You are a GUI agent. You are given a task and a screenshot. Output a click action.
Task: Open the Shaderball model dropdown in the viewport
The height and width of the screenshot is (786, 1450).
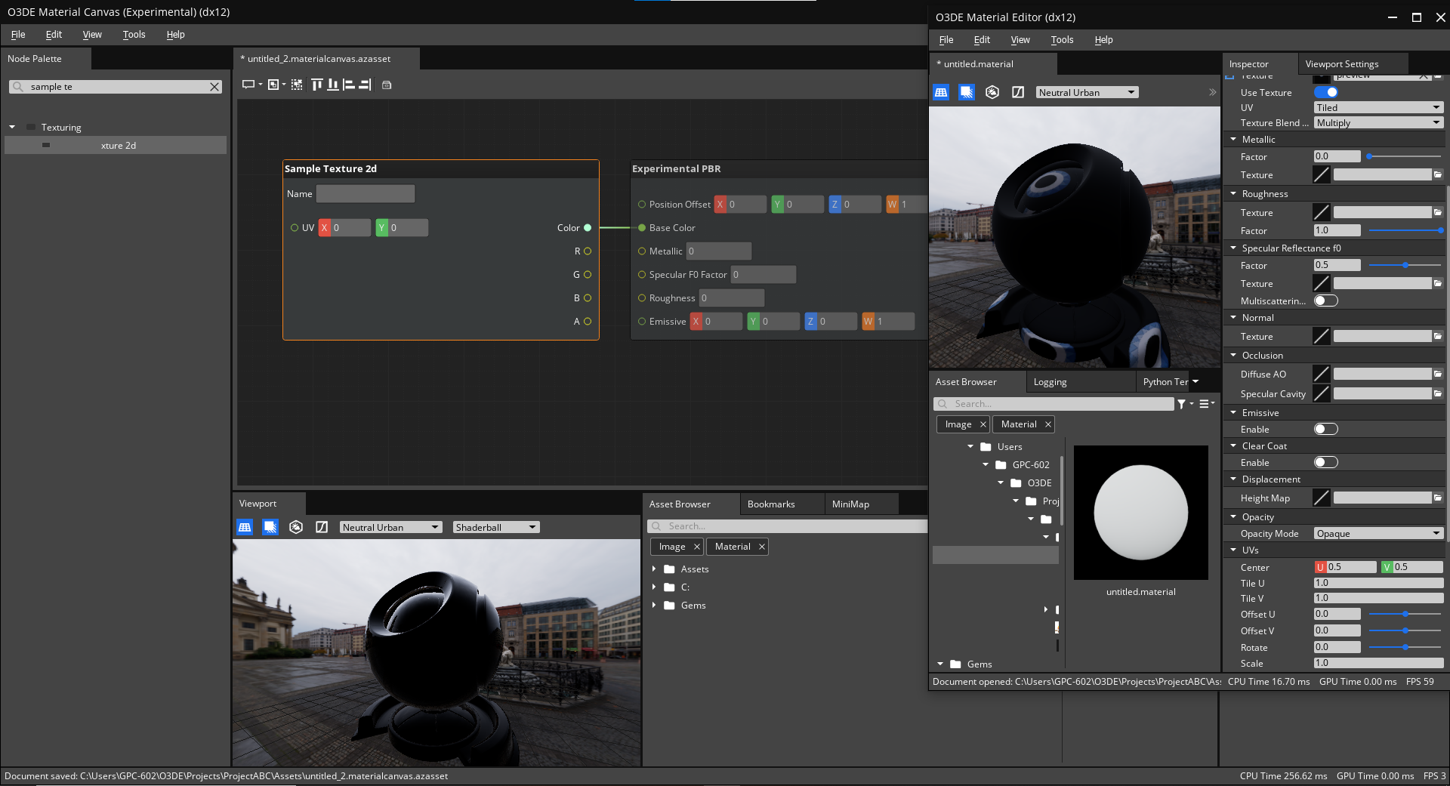(x=495, y=527)
